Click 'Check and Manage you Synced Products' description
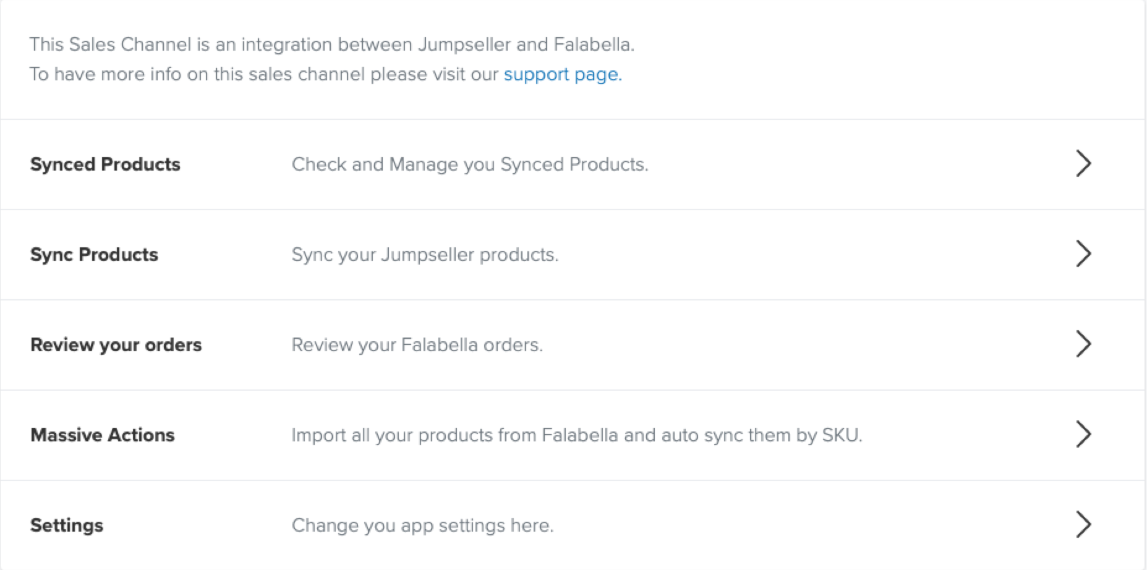1147x570 pixels. point(469,164)
